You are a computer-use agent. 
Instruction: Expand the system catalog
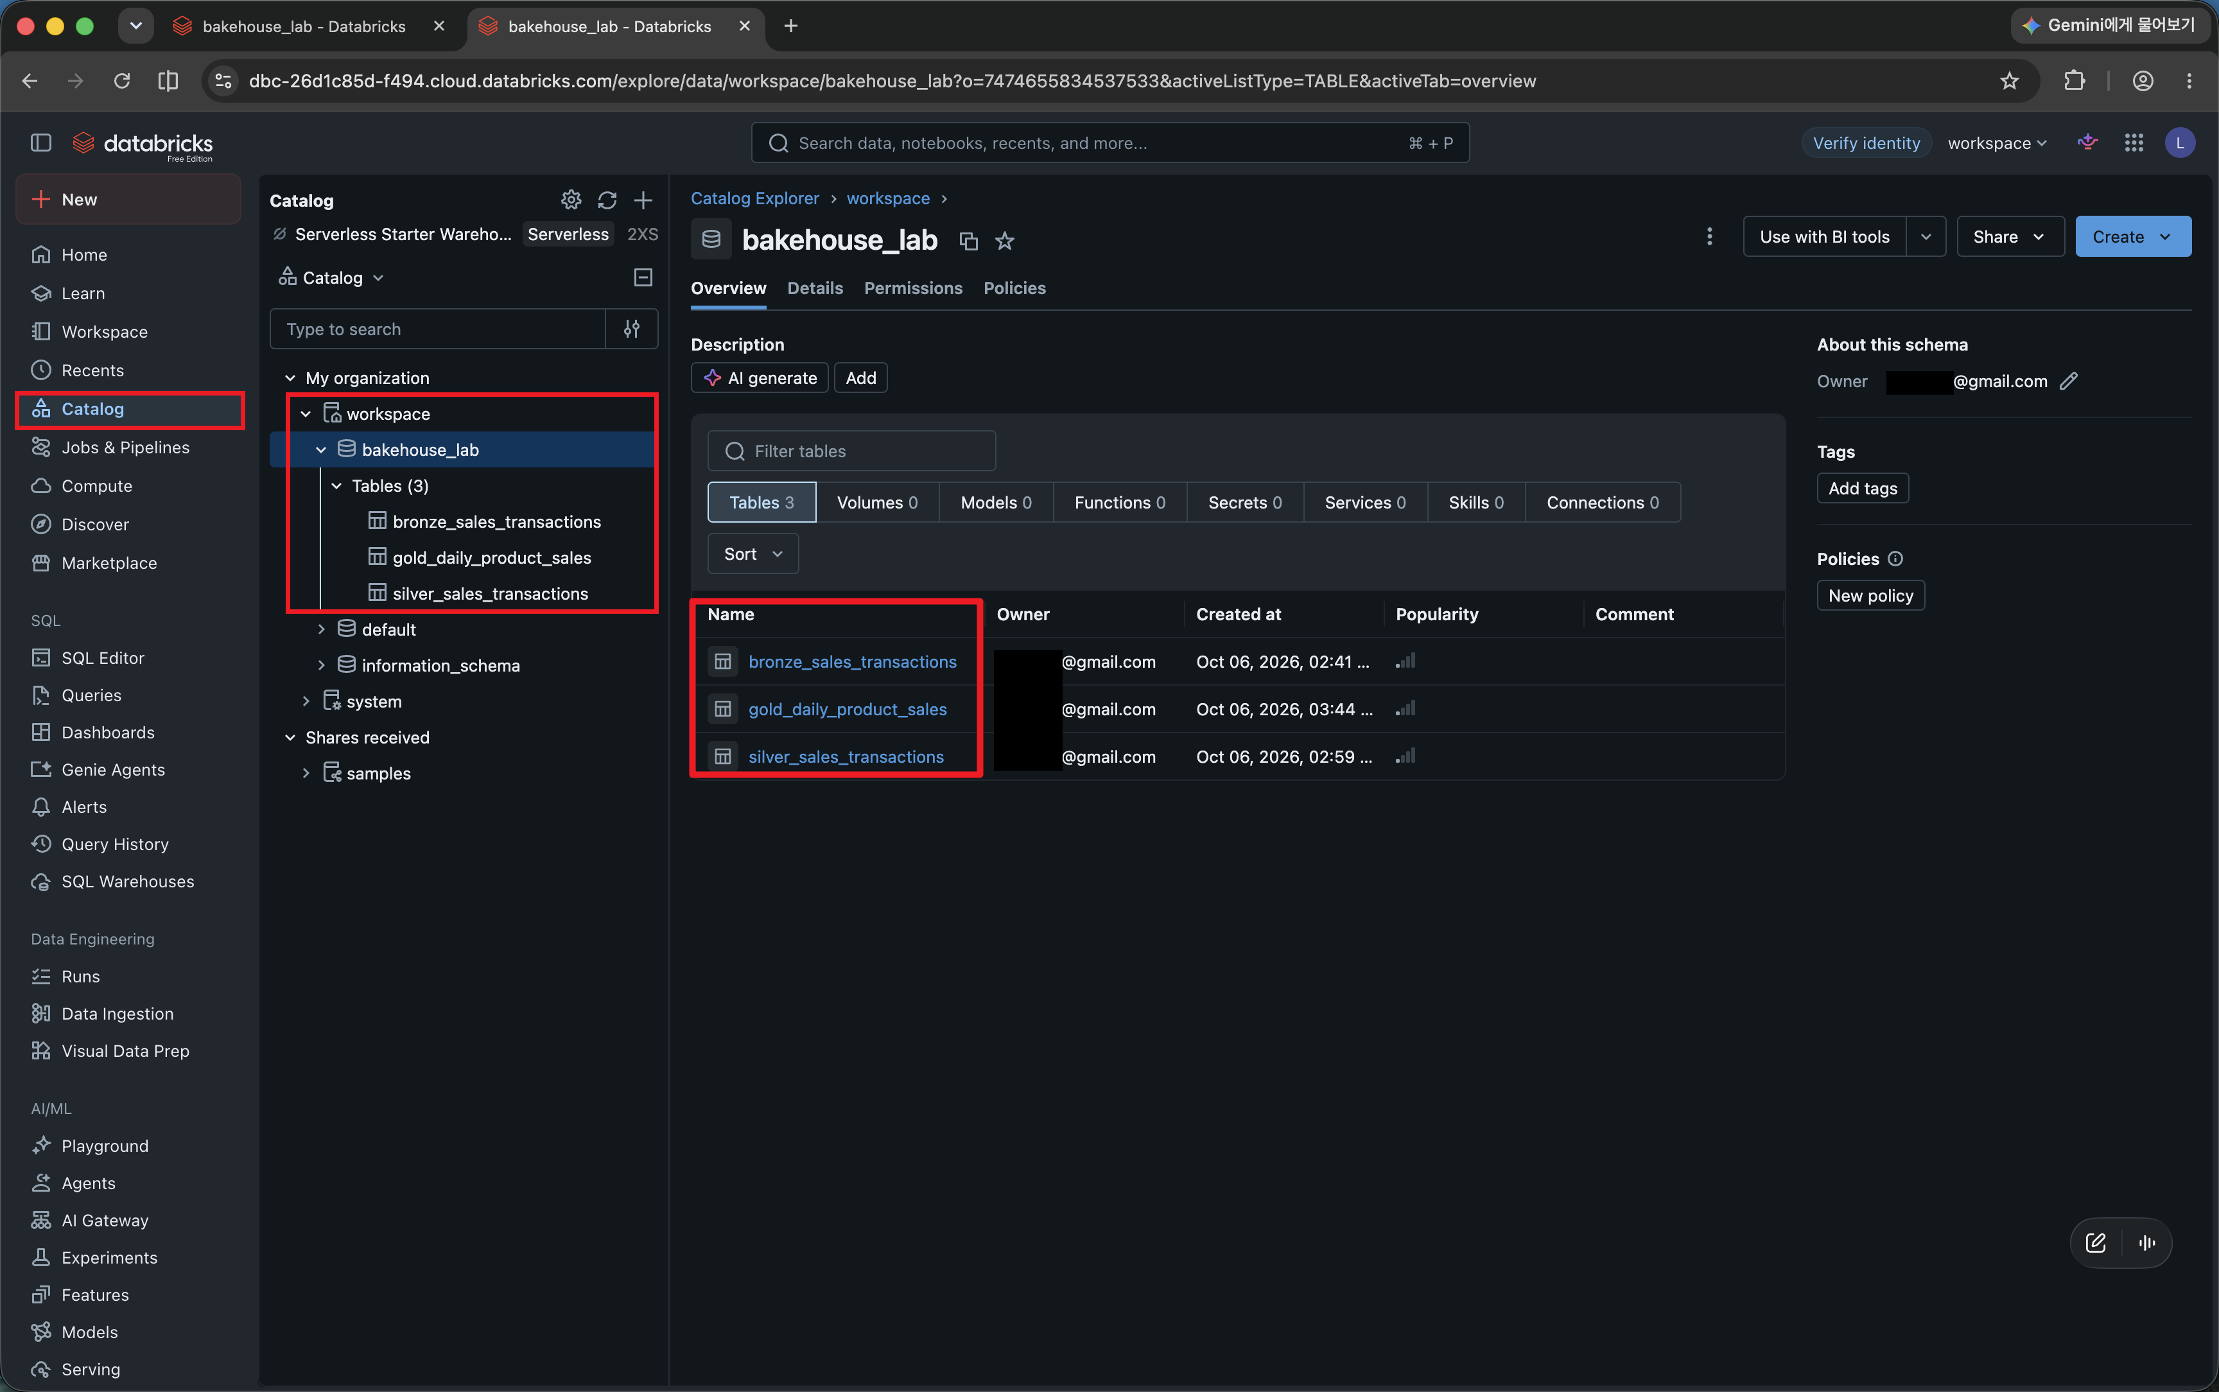[x=306, y=702]
